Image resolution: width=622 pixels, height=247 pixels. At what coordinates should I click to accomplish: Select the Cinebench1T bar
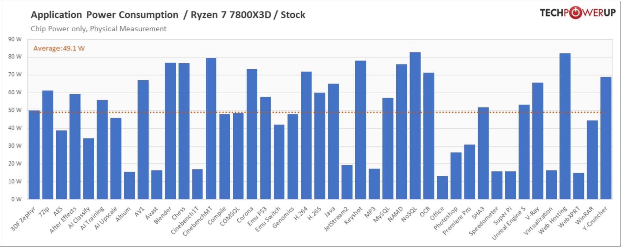click(197, 184)
